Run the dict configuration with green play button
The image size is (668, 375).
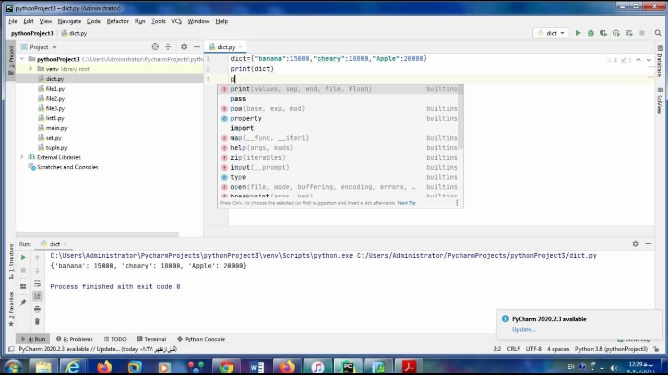pos(578,33)
